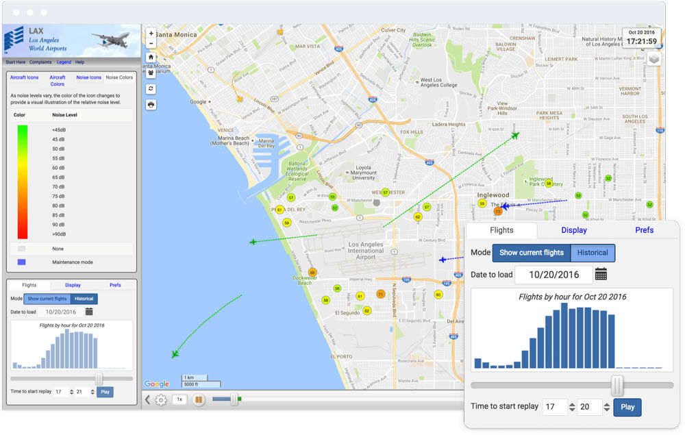This screenshot has width=685, height=435.
Task: Click Play button in the sidebar panel
Action: coord(105,392)
